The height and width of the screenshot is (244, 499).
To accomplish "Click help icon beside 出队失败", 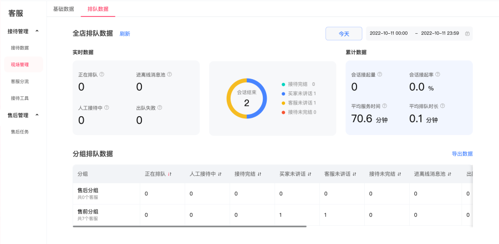I will coord(160,108).
